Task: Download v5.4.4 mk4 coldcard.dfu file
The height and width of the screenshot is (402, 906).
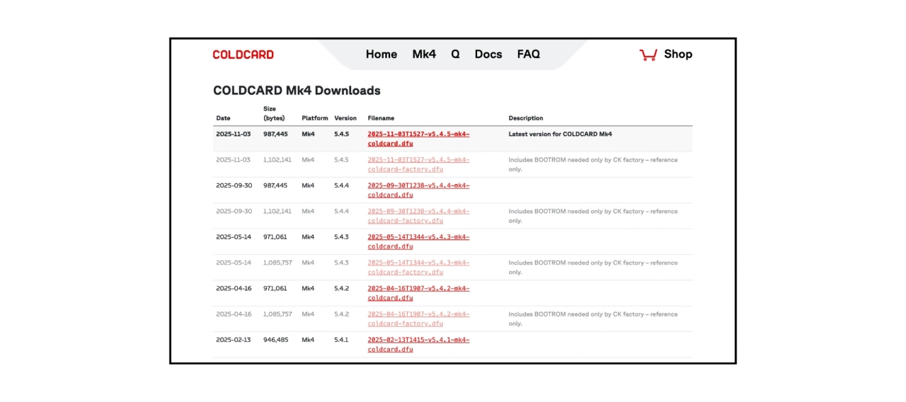Action: tap(418, 190)
